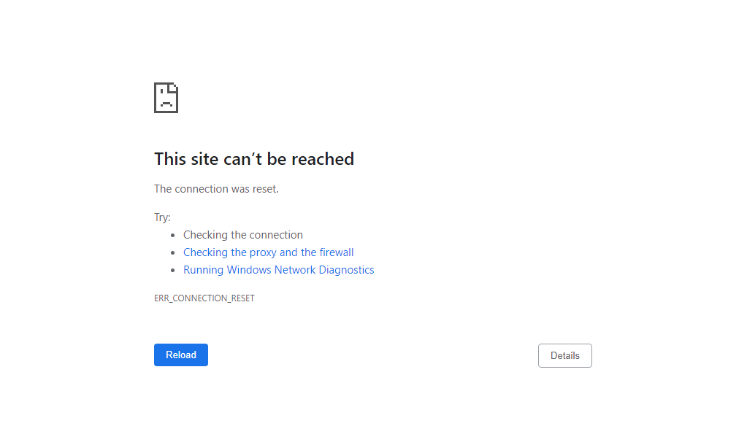Click the word Diagnostics in the link
The image size is (747, 437).
coord(346,270)
